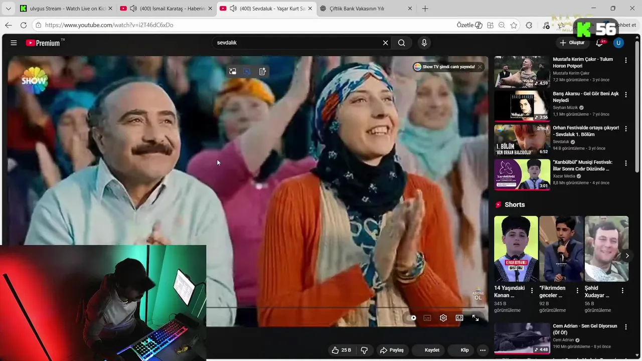
Task: Open options for 'Cem Adrian - Sen Gel Diyorsun'
Action: coord(625,327)
